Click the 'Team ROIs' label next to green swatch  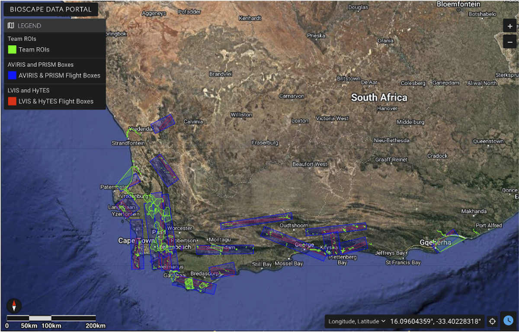point(34,50)
